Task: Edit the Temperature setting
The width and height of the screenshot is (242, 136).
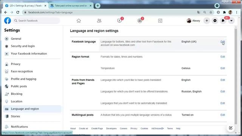Action: coord(223,68)
